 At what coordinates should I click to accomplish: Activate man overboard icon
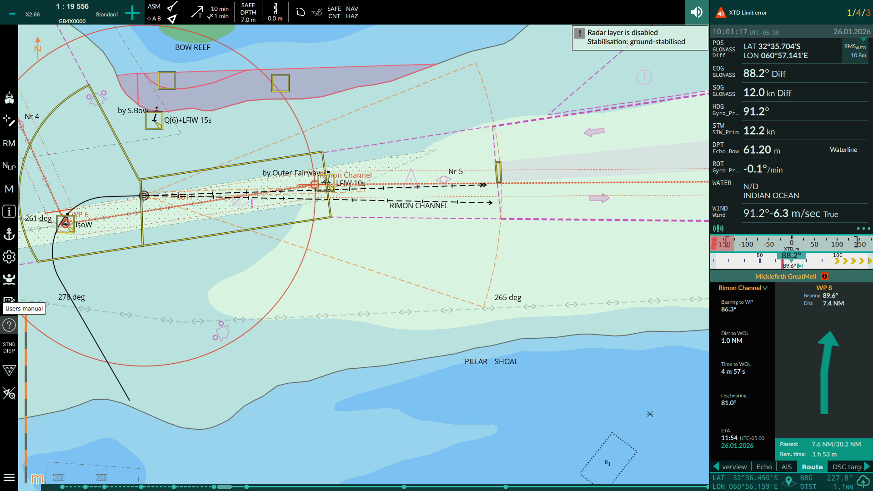point(9,279)
